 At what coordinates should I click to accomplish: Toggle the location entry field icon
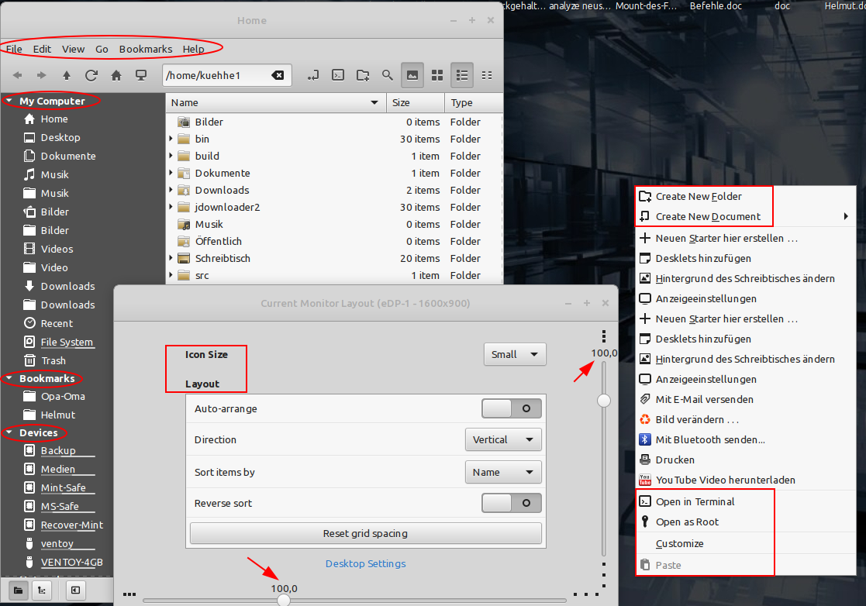point(313,75)
